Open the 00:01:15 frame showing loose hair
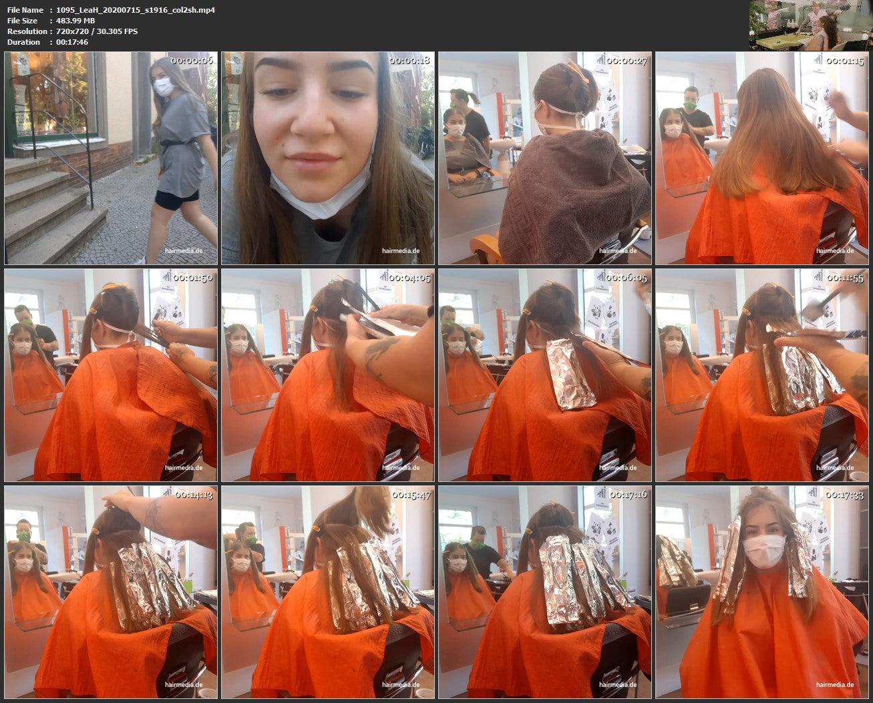The image size is (873, 703). click(761, 158)
